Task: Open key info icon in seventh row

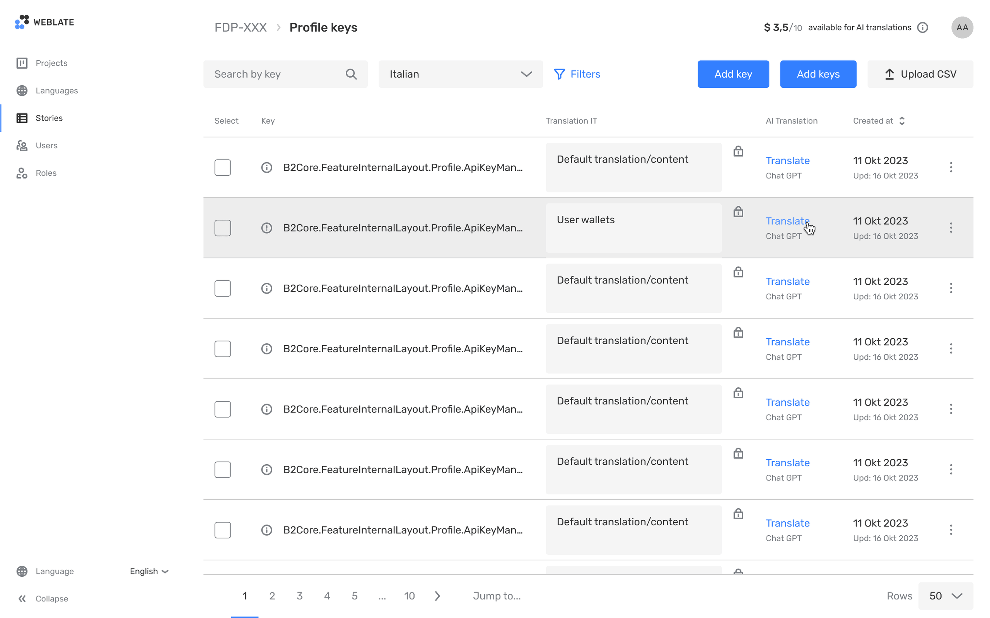Action: tap(267, 530)
